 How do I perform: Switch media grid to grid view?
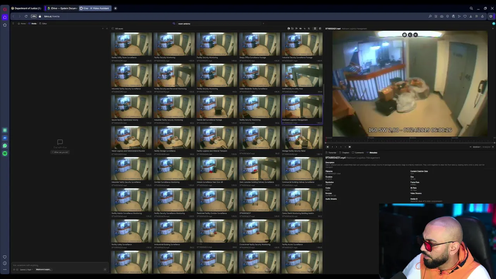[x=315, y=28]
